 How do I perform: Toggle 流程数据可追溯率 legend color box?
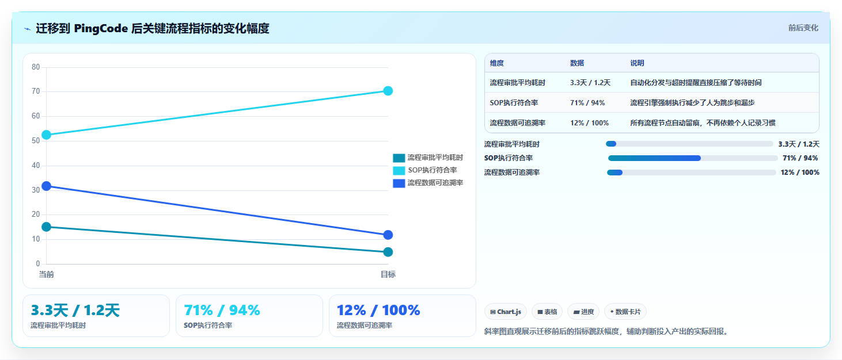(399, 183)
